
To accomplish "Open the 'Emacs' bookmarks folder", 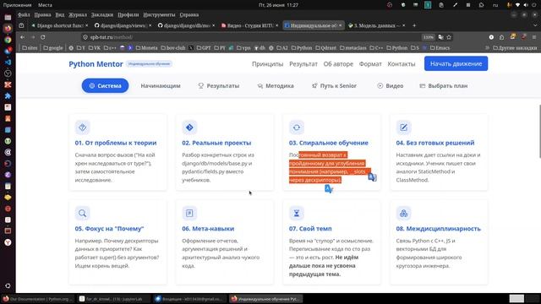I will click(440, 48).
